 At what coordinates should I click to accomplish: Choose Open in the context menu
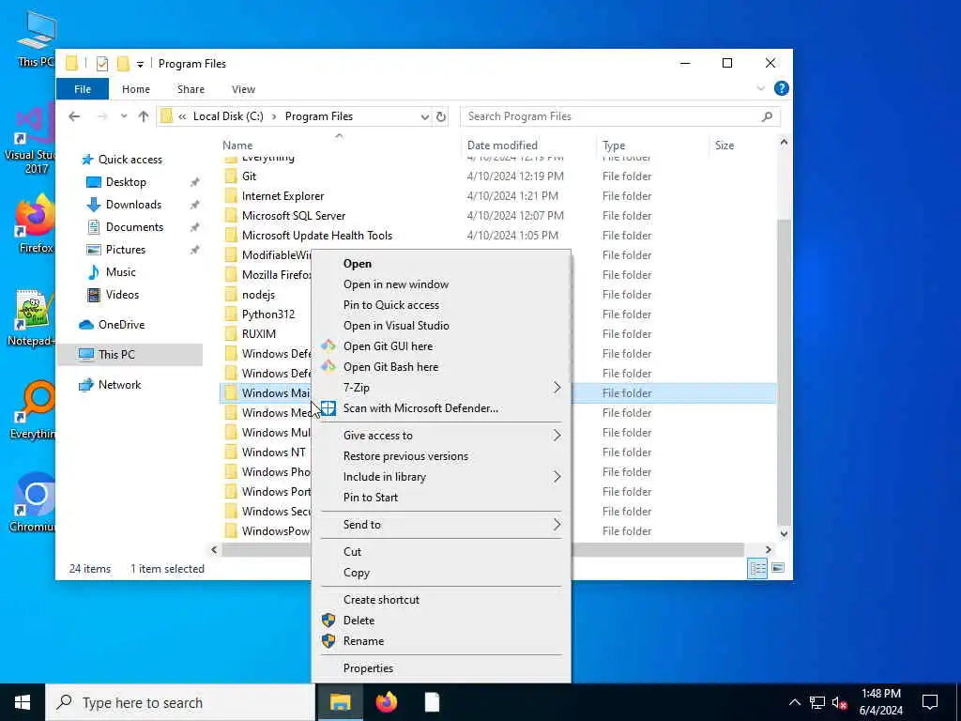tap(358, 264)
